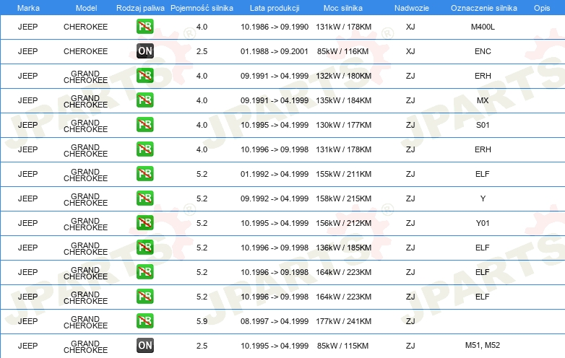This screenshot has width=565, height=358.
Task: Click the petrol icon in the 10.1996 ERH row
Action: (145, 149)
